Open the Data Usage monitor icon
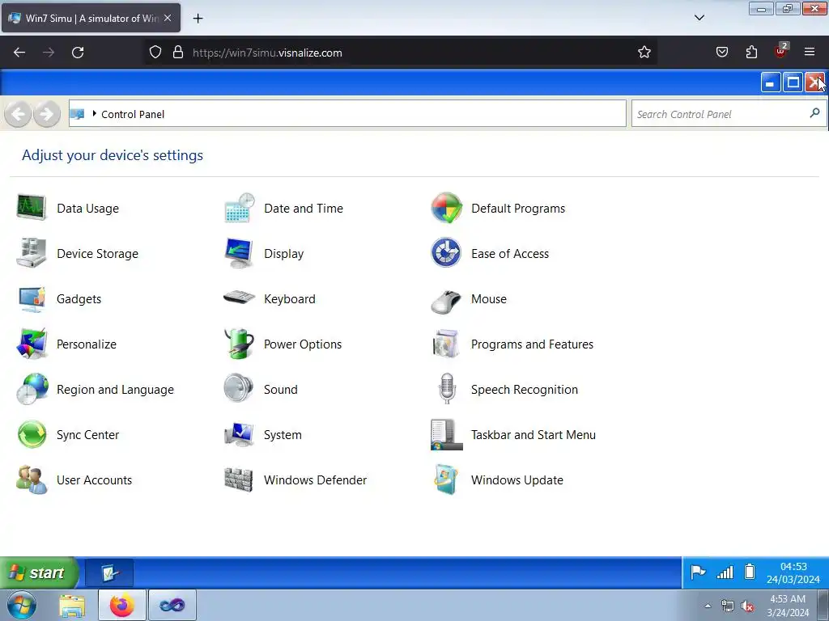 [32, 208]
